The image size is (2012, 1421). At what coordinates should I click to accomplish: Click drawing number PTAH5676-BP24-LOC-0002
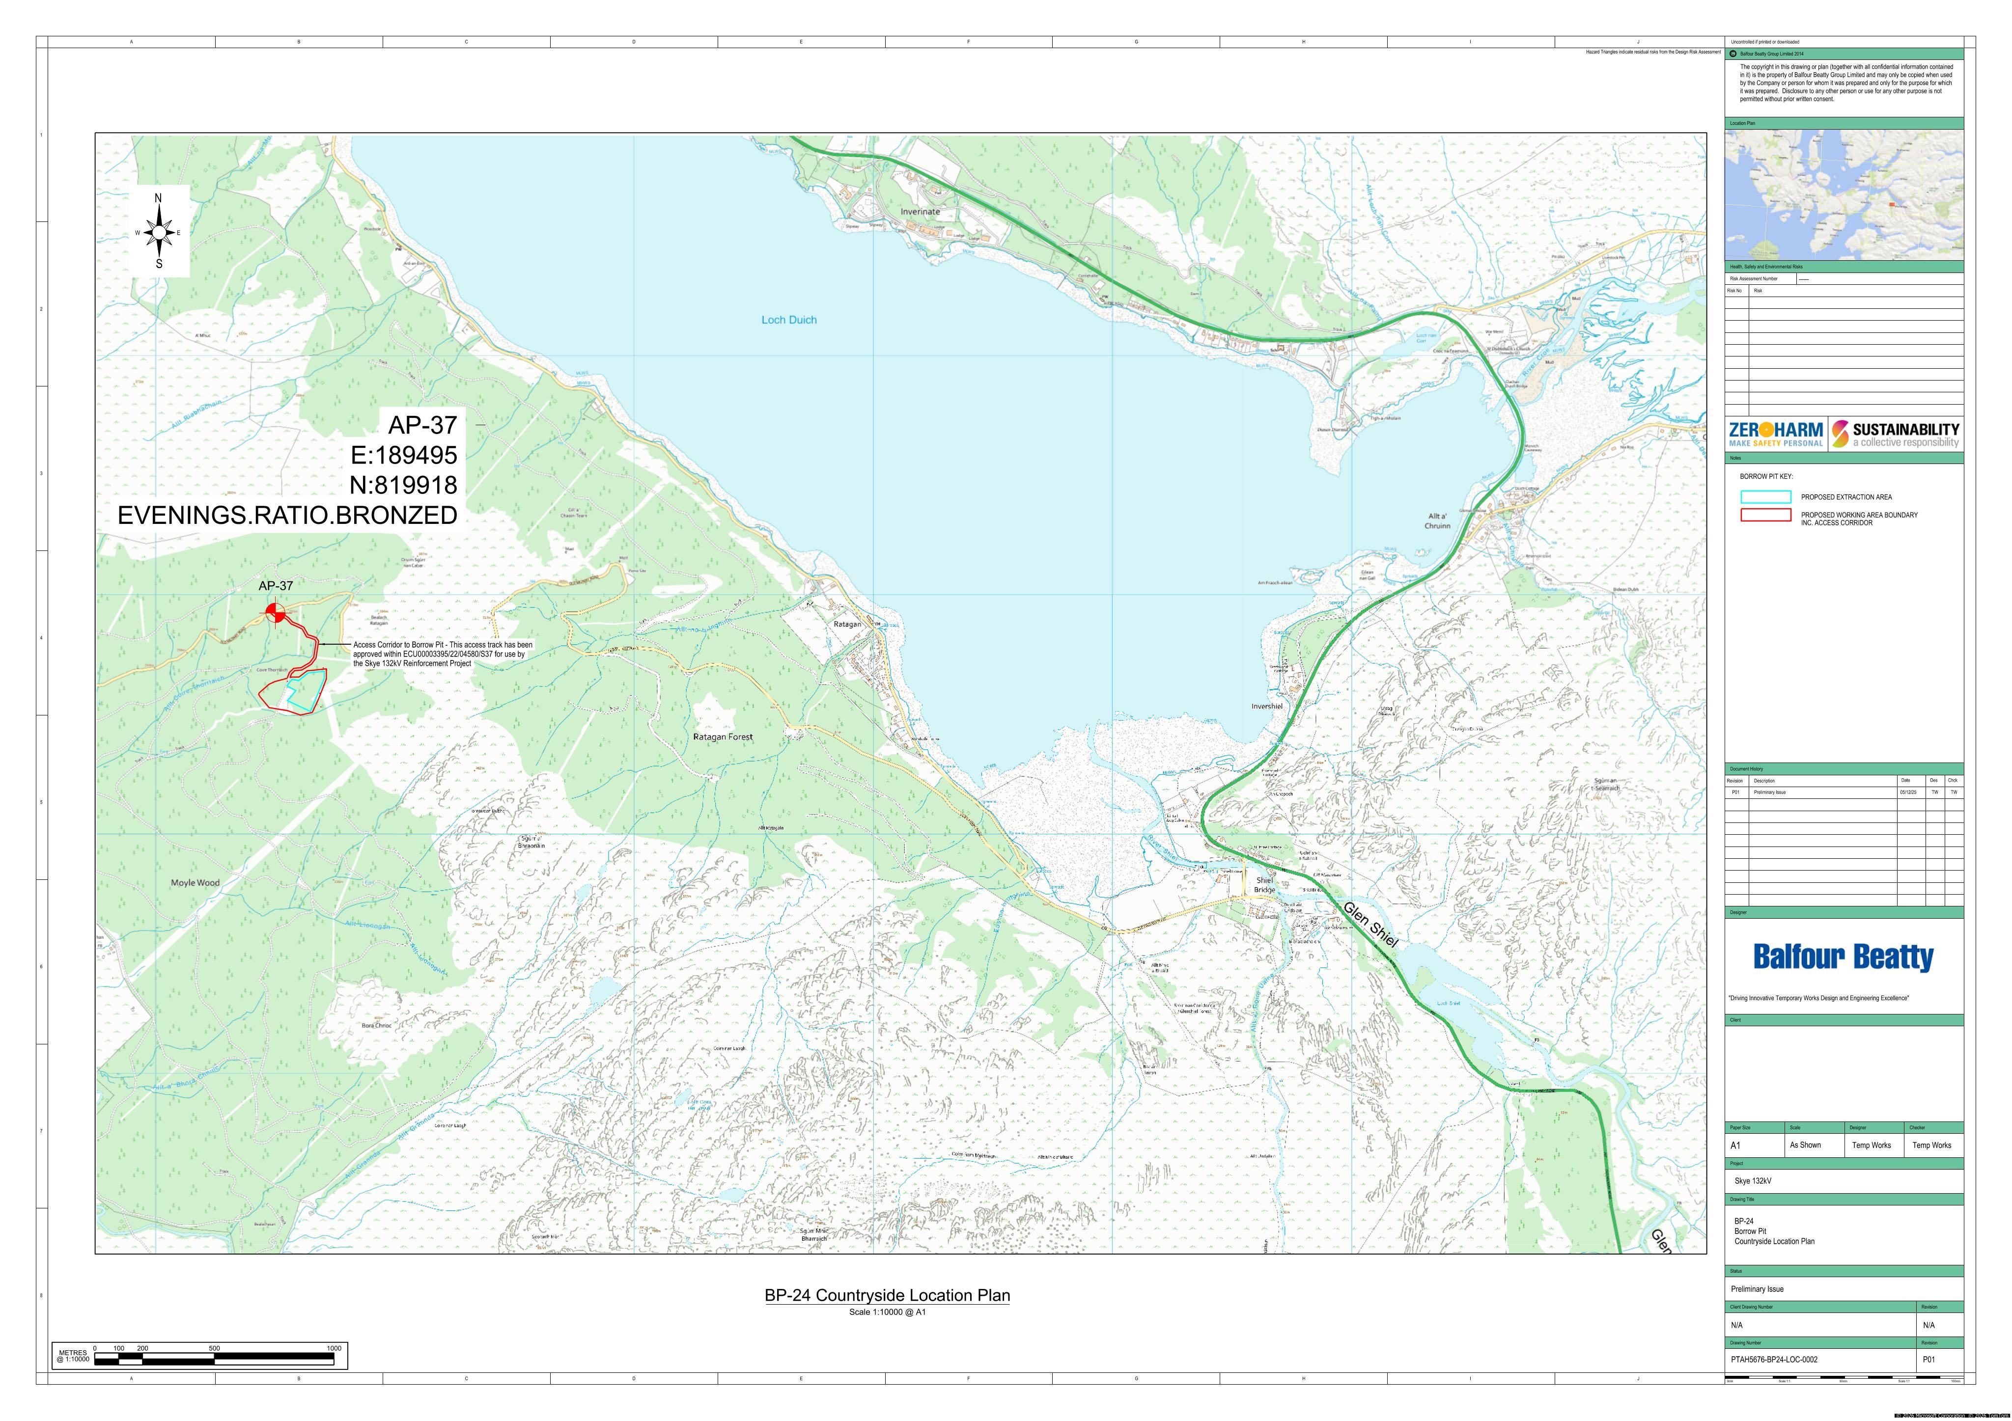coord(1775,1360)
